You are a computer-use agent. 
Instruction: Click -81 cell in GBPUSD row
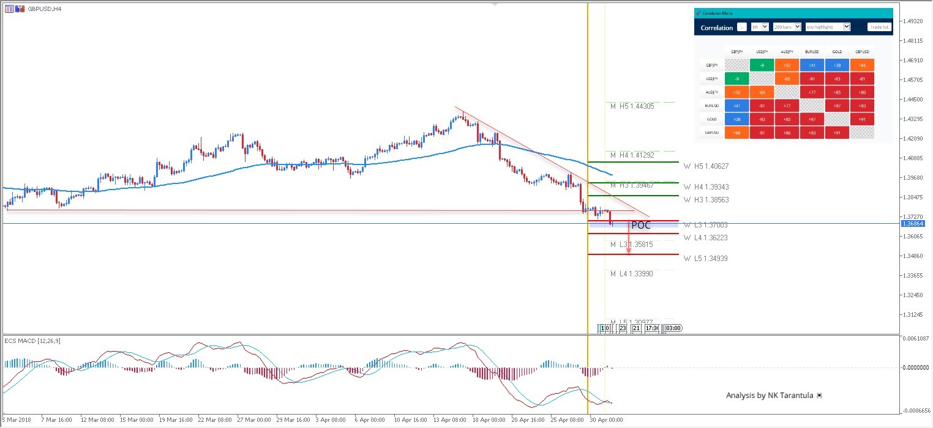(x=762, y=132)
